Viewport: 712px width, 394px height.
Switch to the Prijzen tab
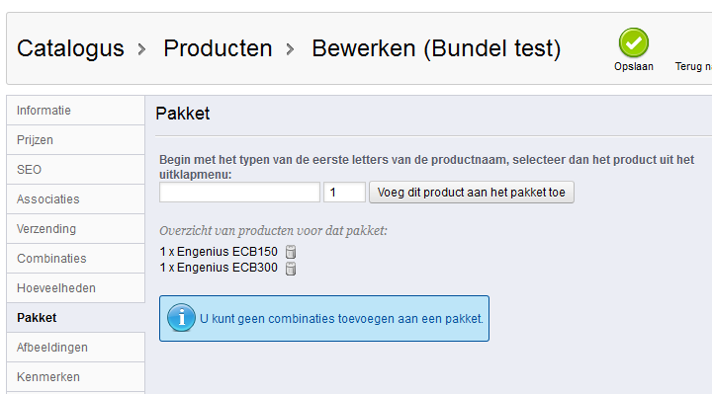click(76, 139)
